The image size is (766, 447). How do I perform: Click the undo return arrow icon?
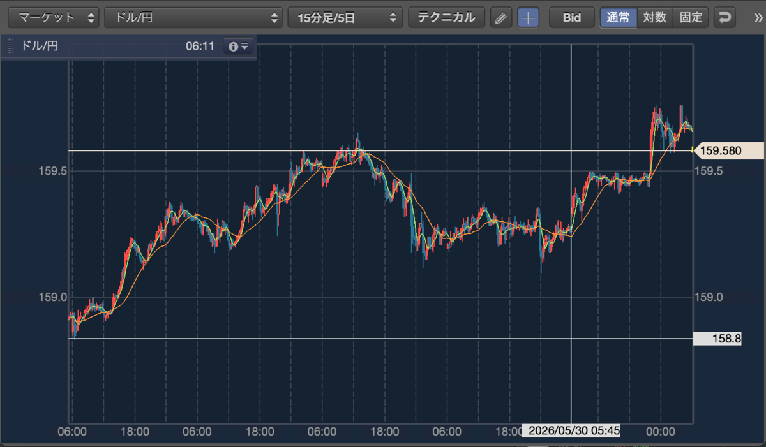pos(725,18)
